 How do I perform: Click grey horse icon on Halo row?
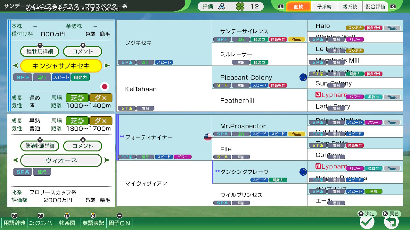click(x=392, y=28)
